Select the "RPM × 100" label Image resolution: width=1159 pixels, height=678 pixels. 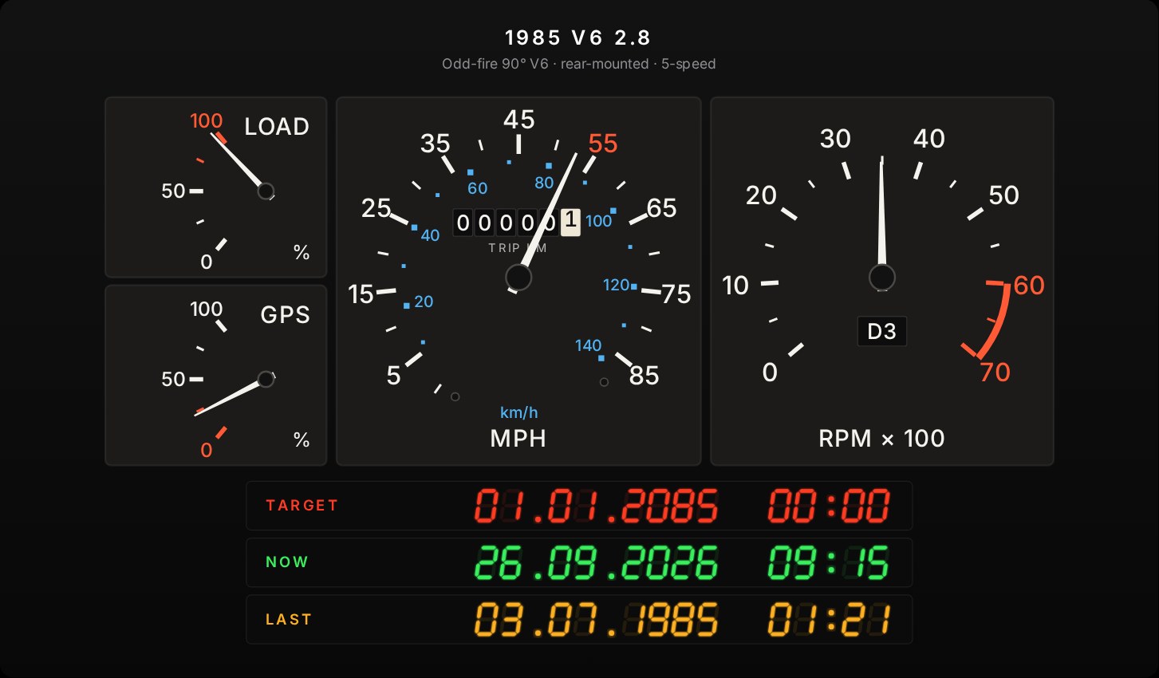881,439
